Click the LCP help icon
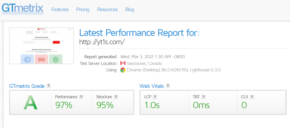Image resolution: width=290 pixels, height=128 pixels. [155, 97]
